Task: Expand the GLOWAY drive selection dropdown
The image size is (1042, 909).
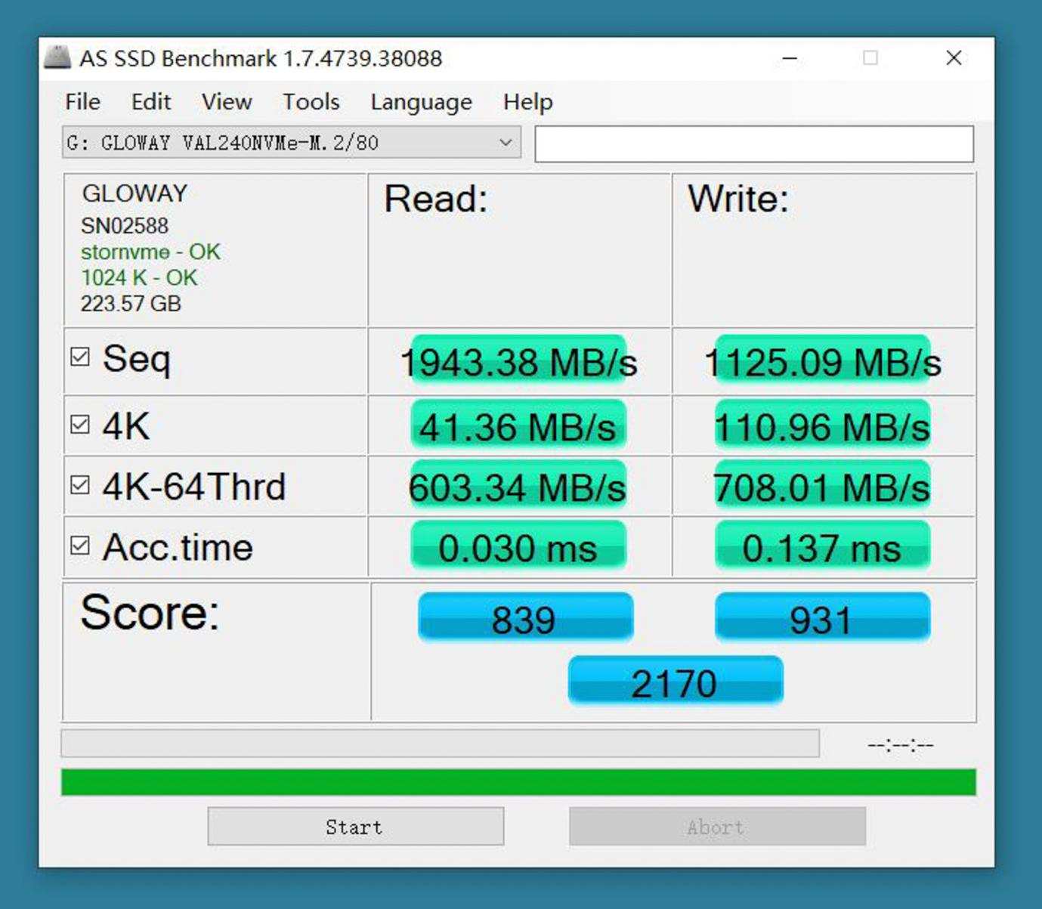Action: click(x=292, y=143)
